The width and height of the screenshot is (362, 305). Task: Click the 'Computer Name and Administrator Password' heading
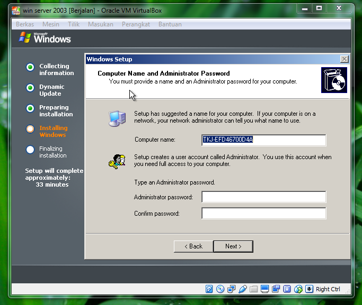pyautogui.click(x=164, y=73)
